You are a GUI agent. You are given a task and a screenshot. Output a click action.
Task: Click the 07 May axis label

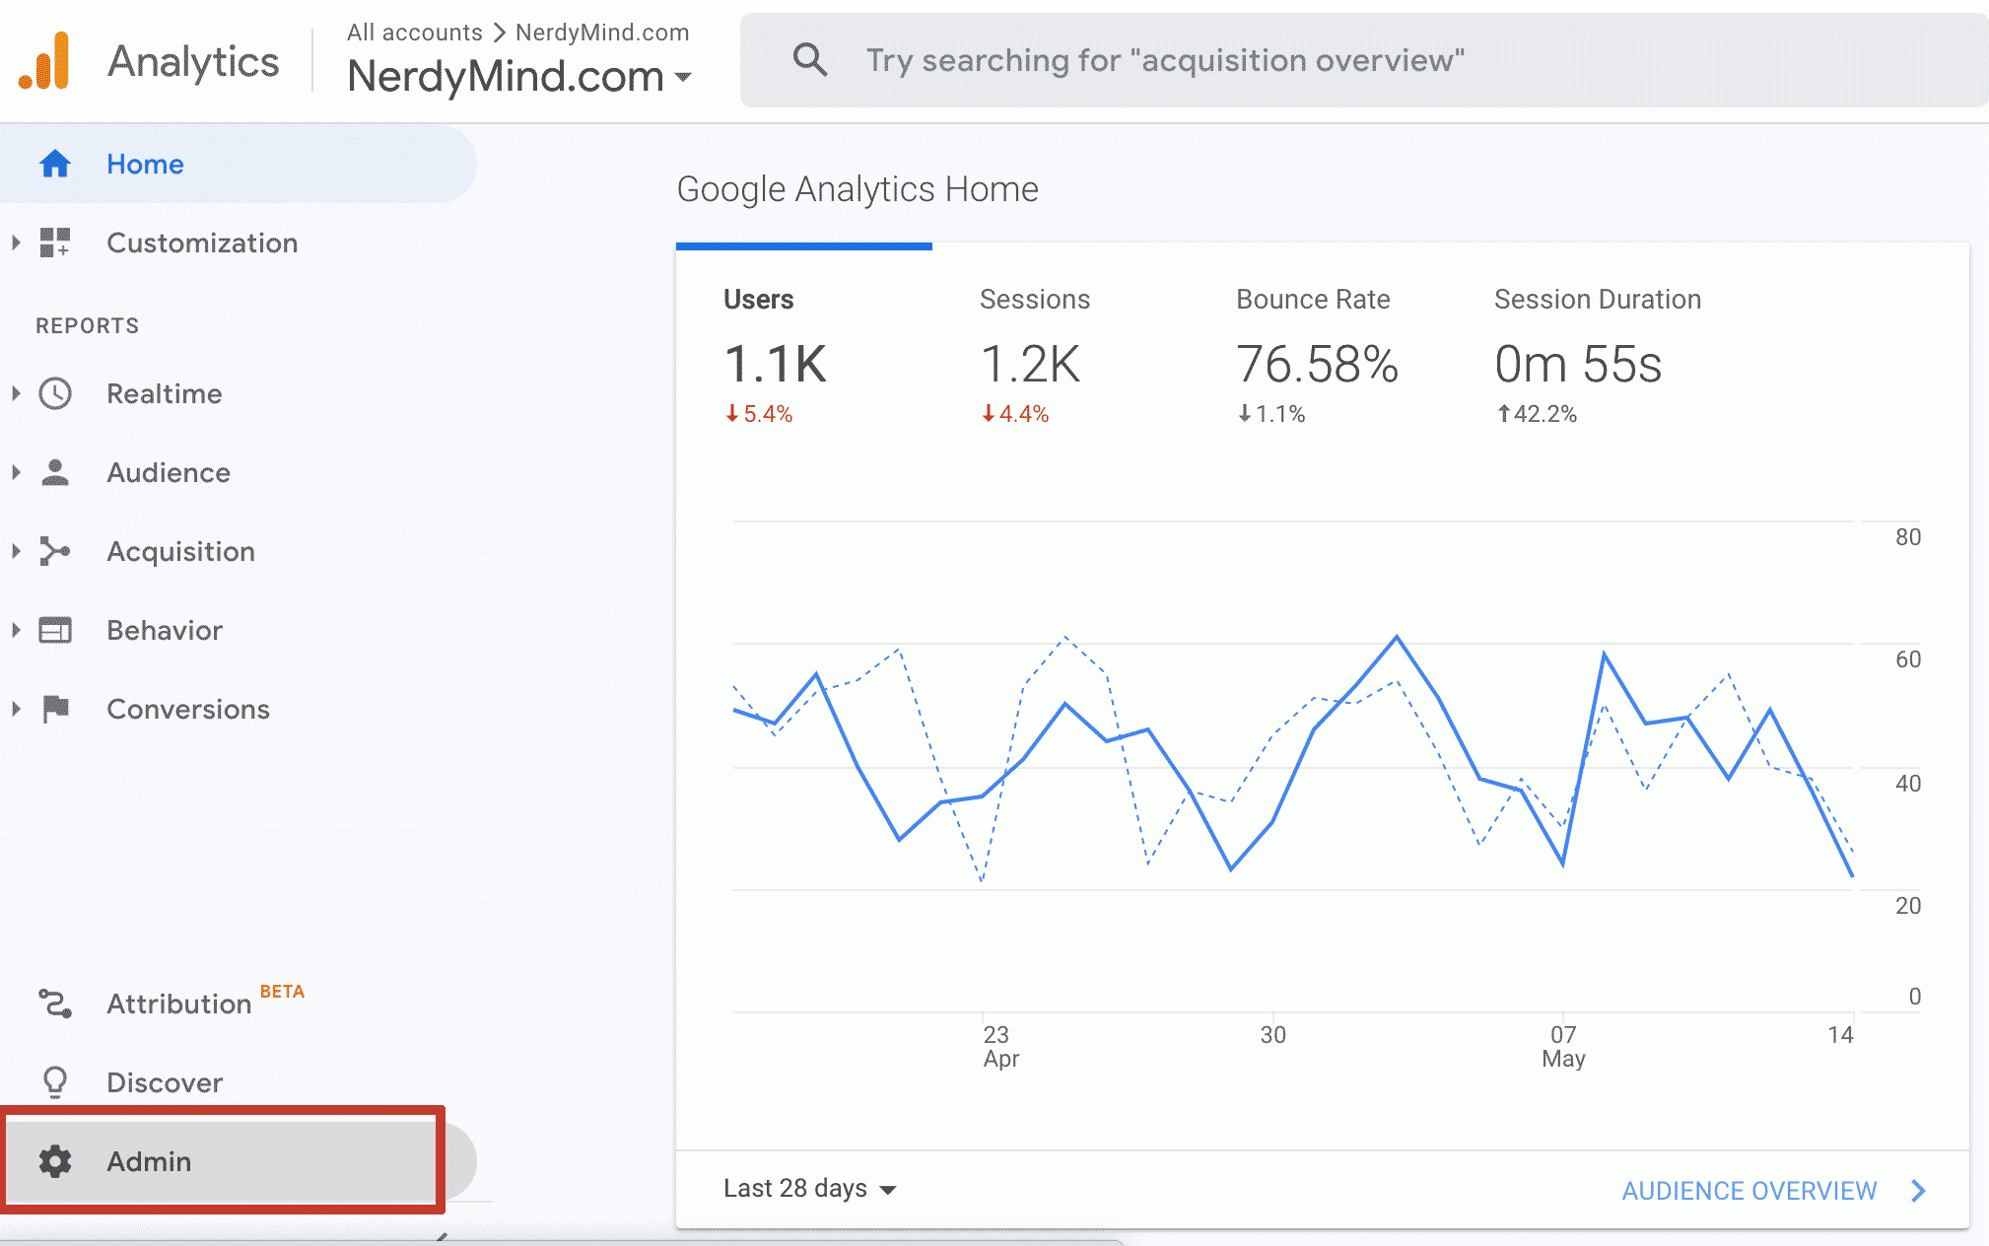pyautogui.click(x=1563, y=1046)
